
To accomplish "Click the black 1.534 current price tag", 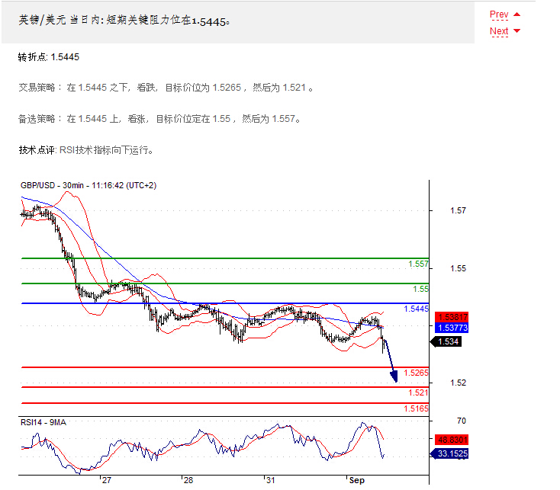I will click(x=446, y=341).
